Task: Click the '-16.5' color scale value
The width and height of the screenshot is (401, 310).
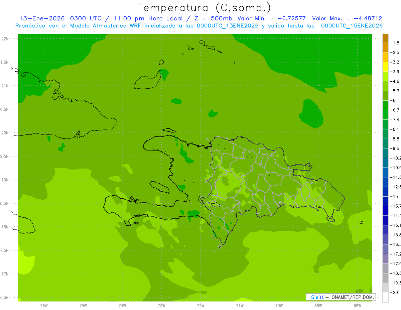Action: [396, 244]
